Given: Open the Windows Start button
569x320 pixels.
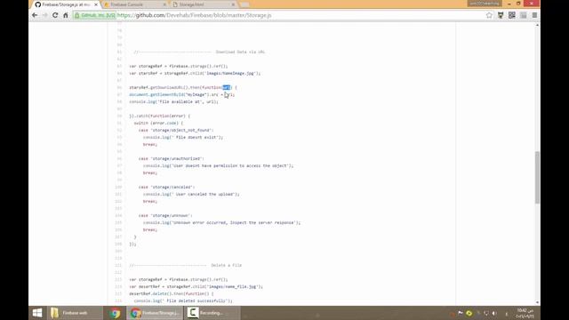Looking at the screenshot, I should [37, 313].
